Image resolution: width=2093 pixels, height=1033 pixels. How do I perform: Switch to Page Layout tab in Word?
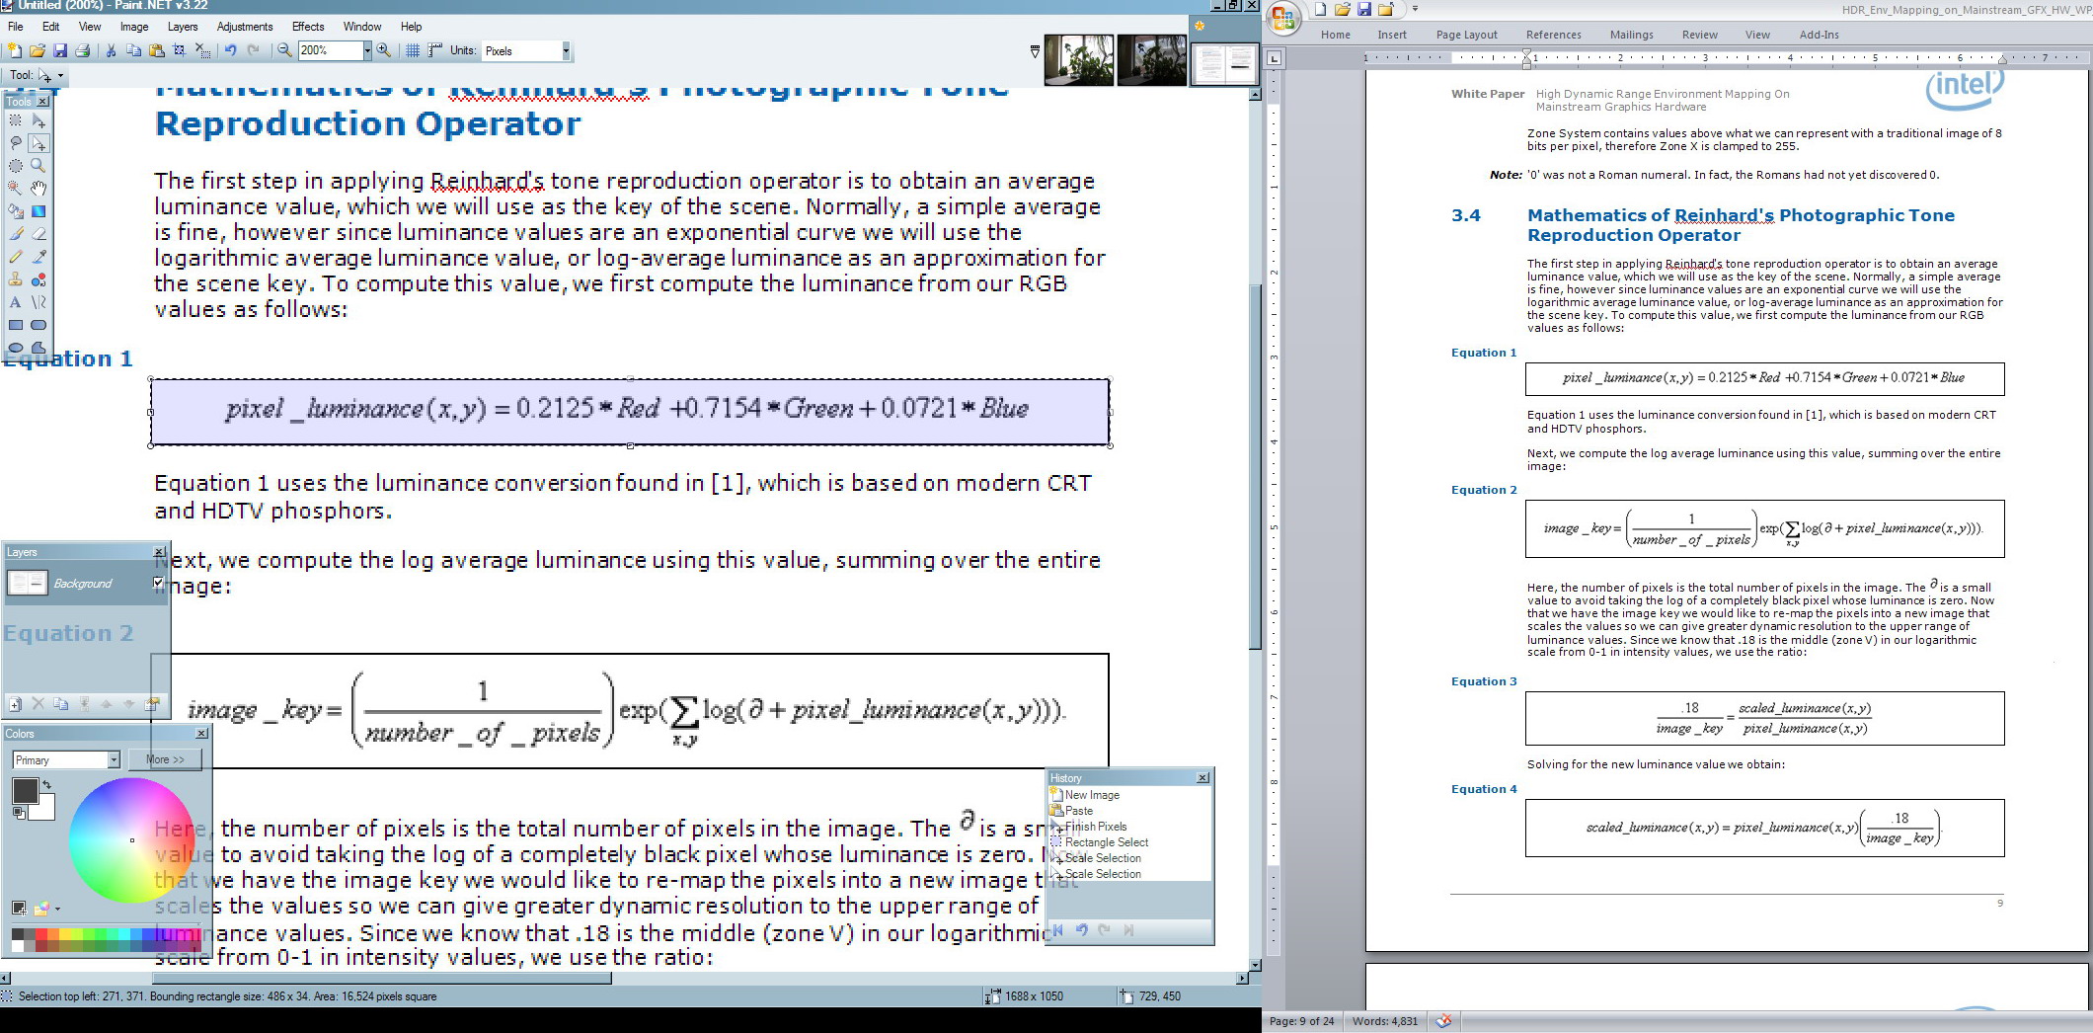pos(1466,35)
